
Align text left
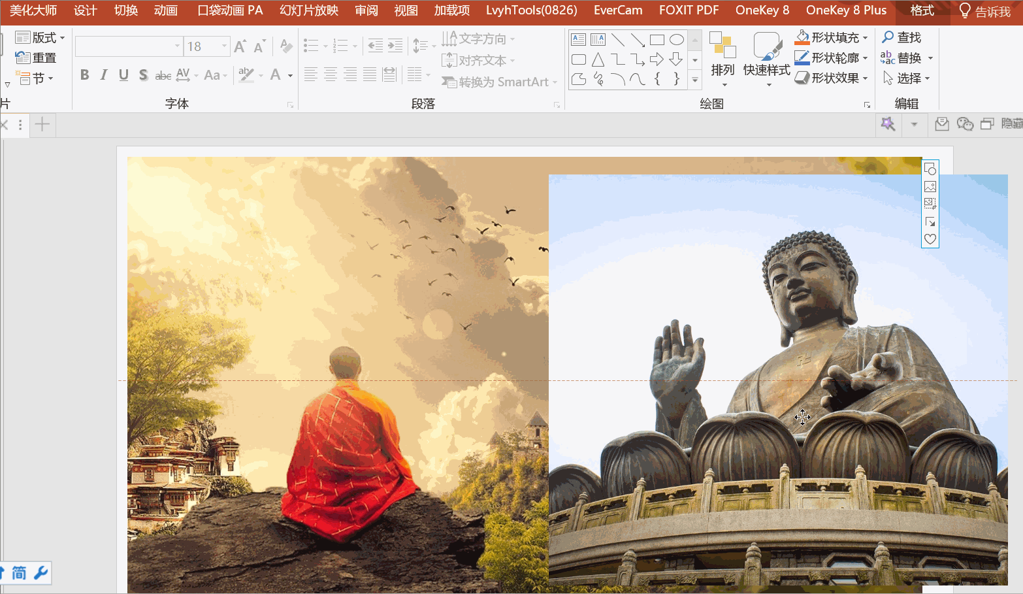click(x=311, y=74)
